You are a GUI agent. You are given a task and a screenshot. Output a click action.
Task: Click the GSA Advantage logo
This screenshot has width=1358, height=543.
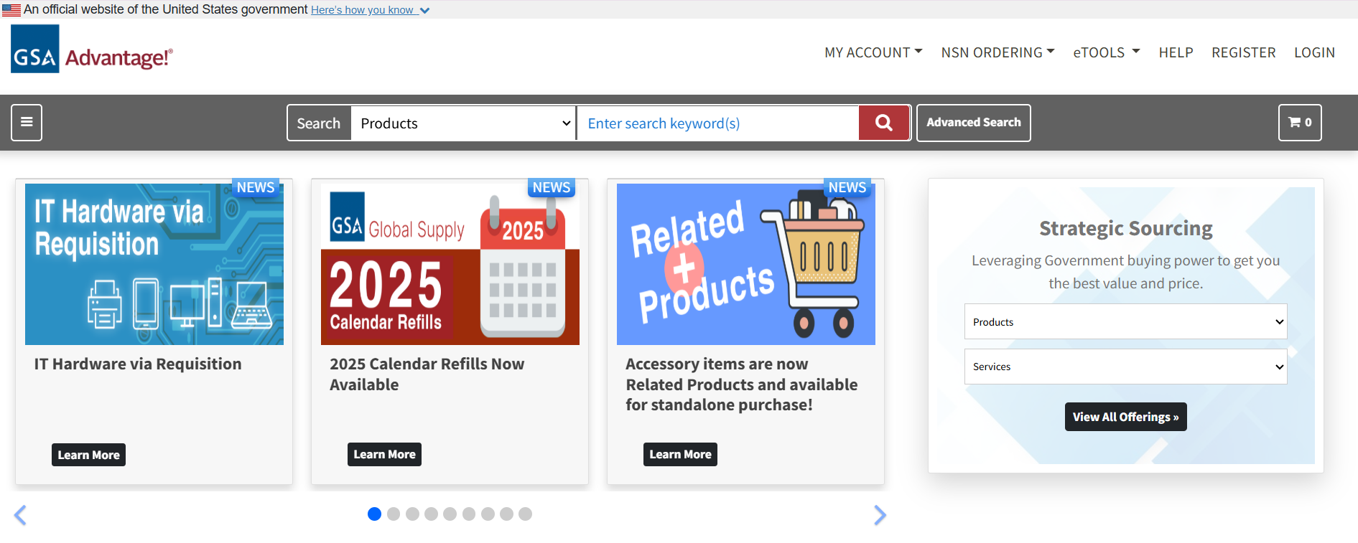[x=92, y=49]
